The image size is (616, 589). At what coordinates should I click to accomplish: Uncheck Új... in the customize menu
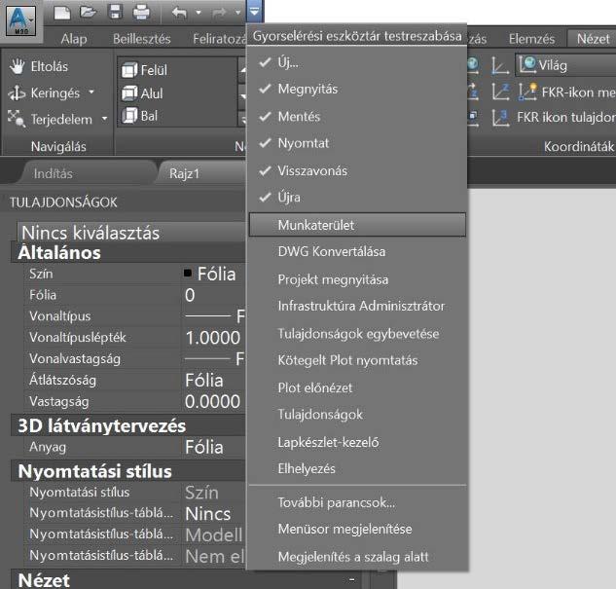click(x=357, y=62)
